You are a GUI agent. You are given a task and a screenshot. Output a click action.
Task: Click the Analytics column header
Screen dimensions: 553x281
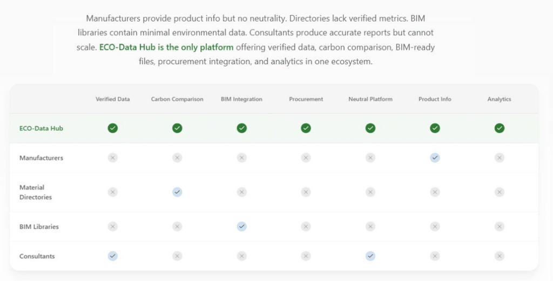(499, 99)
